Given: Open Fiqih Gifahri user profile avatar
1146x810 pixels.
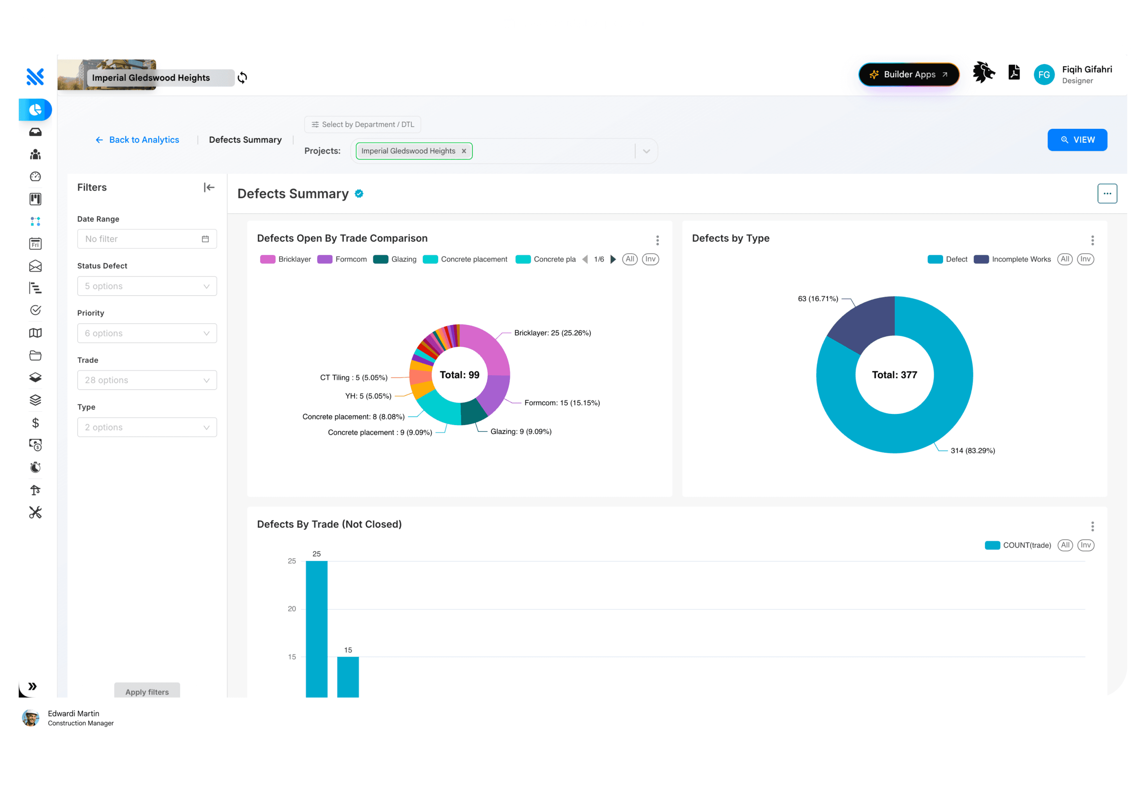Looking at the screenshot, I should click(1044, 74).
